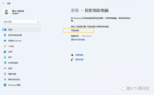Click the search magnifier icon
The width and height of the screenshot is (154, 95).
click(38, 22)
